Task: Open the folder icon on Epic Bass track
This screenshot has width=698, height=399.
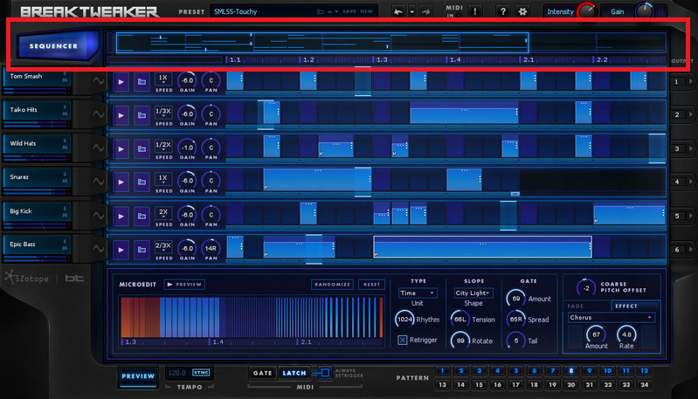Action: point(141,248)
